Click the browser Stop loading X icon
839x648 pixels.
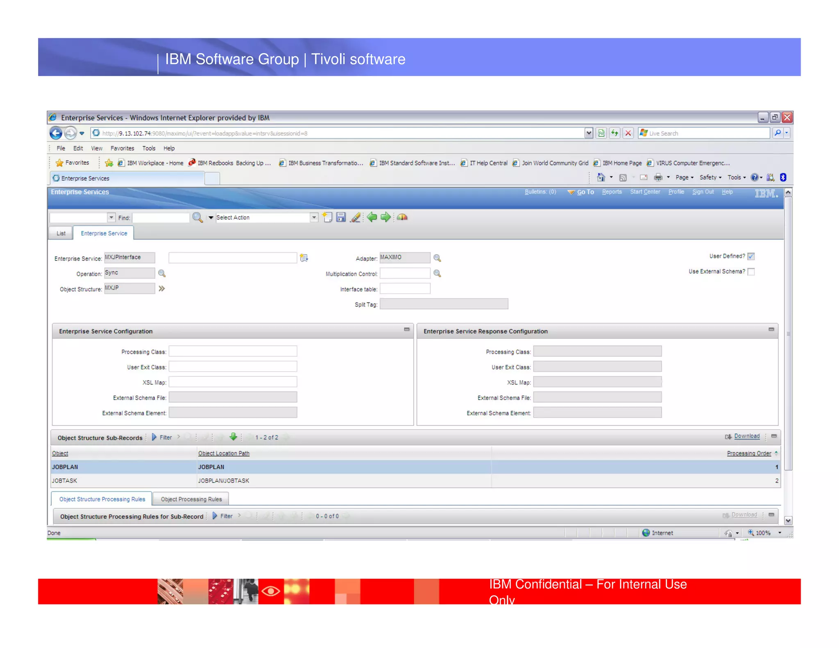[628, 133]
